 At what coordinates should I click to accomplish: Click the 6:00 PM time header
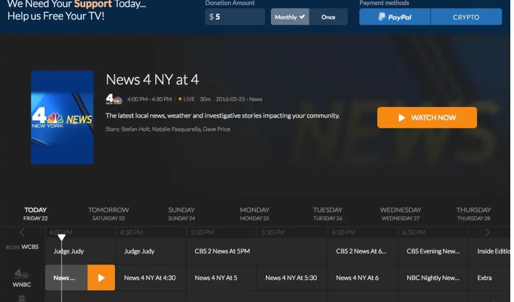tap(343, 232)
